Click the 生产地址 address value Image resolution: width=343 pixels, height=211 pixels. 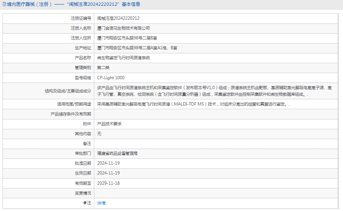[137, 48]
